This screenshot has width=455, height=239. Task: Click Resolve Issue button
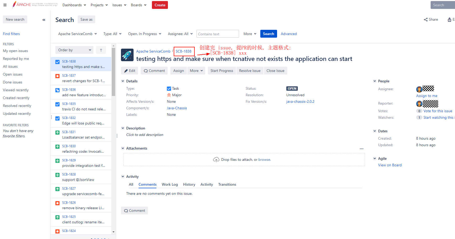250,71
